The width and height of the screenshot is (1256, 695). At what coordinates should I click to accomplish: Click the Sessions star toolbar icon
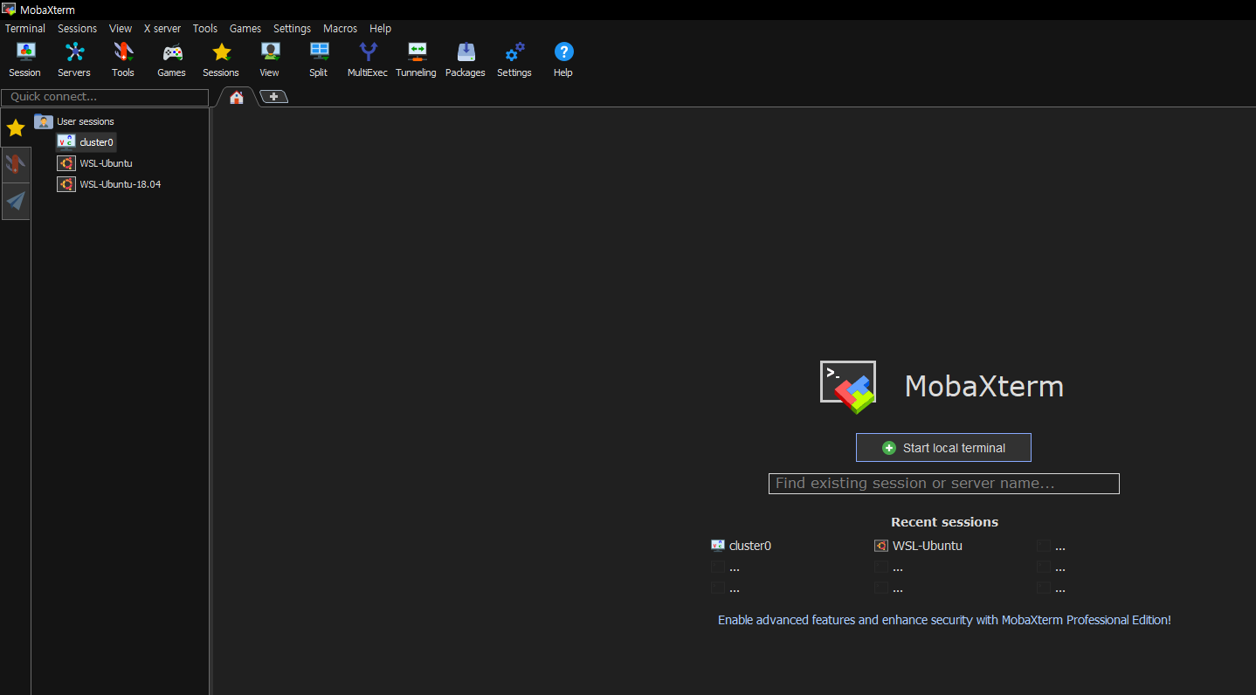(x=221, y=52)
